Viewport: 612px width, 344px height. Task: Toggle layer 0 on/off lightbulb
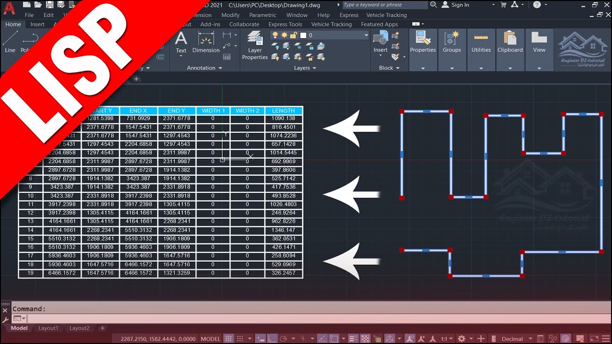[275, 35]
